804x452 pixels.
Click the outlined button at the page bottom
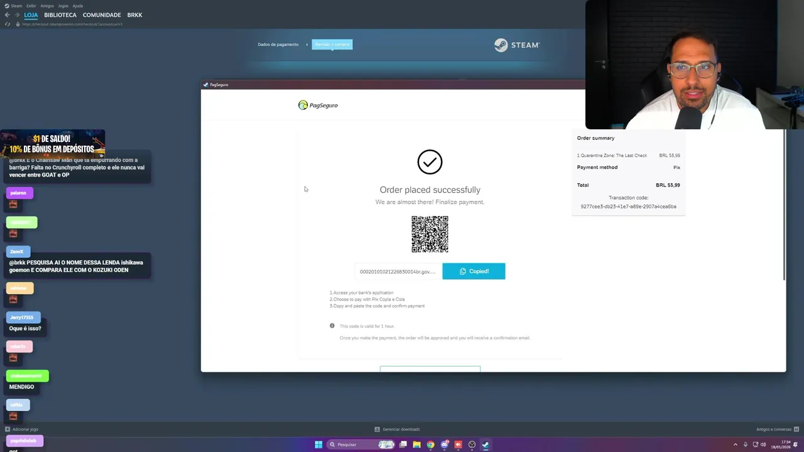[430, 369]
